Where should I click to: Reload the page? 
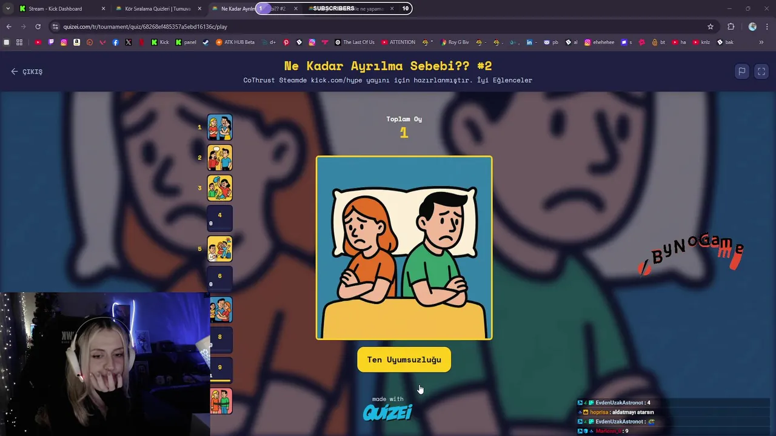tap(38, 27)
